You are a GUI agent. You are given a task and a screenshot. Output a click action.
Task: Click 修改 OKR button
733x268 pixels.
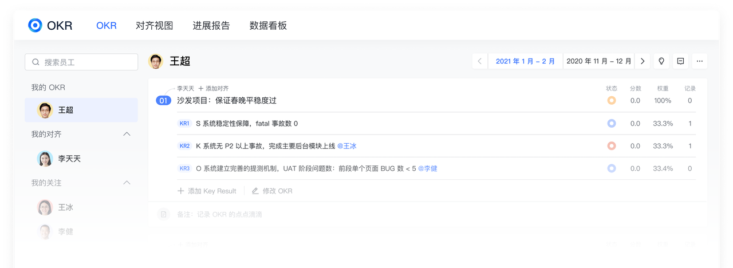tap(273, 191)
